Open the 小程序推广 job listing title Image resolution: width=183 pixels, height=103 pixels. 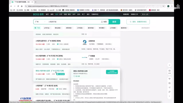[39, 86]
